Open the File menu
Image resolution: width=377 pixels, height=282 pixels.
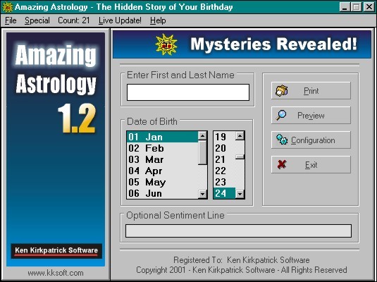tap(11, 20)
